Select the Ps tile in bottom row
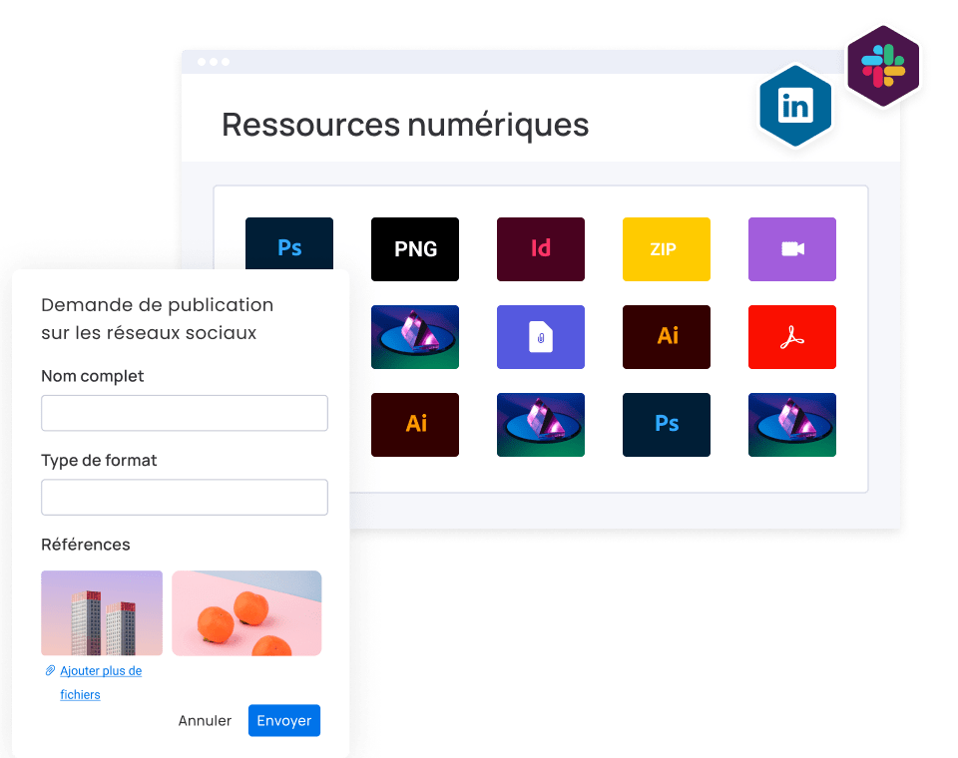The width and height of the screenshot is (958, 758). (x=667, y=425)
